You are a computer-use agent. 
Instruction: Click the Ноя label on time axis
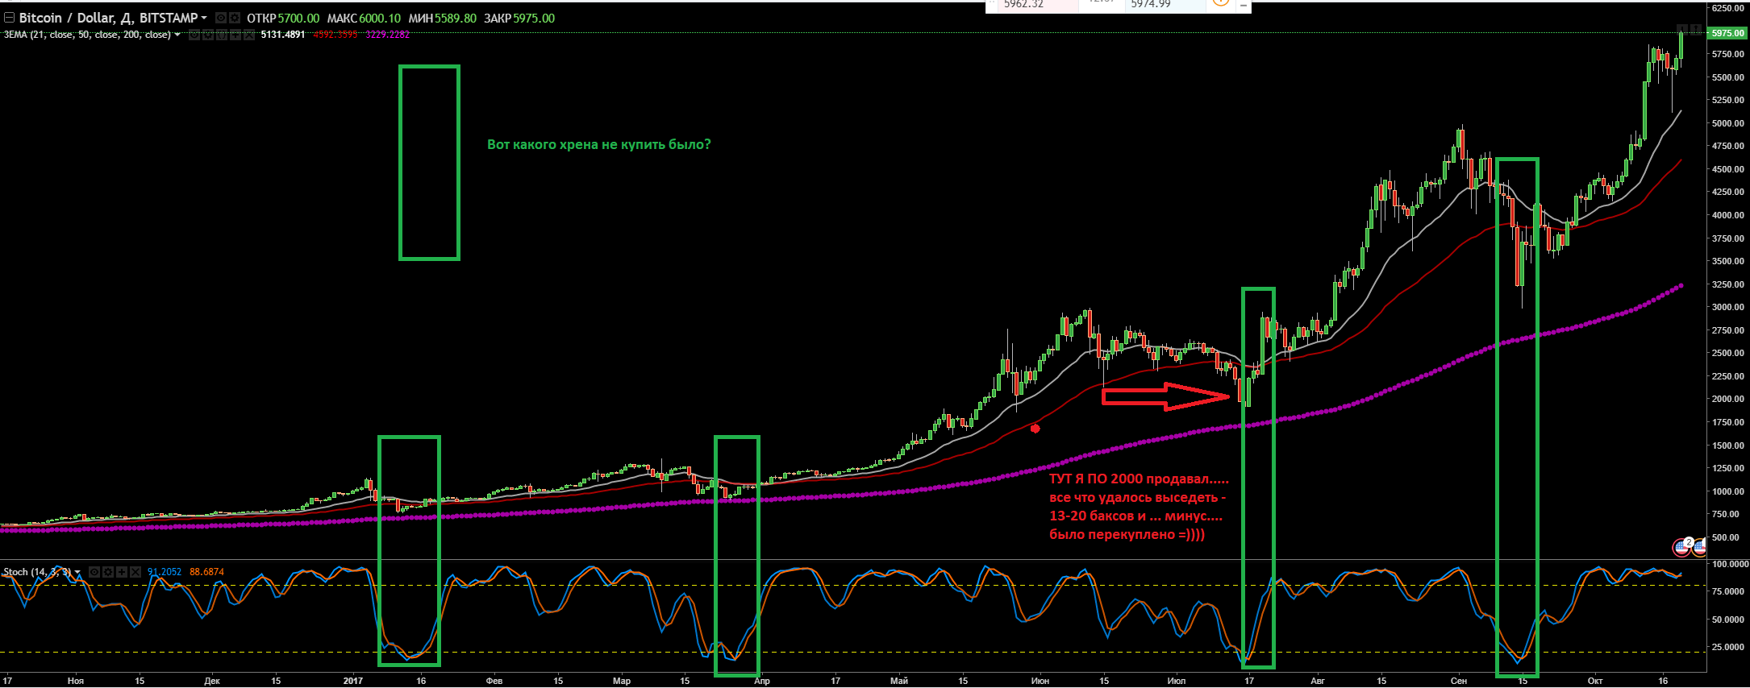(76, 681)
